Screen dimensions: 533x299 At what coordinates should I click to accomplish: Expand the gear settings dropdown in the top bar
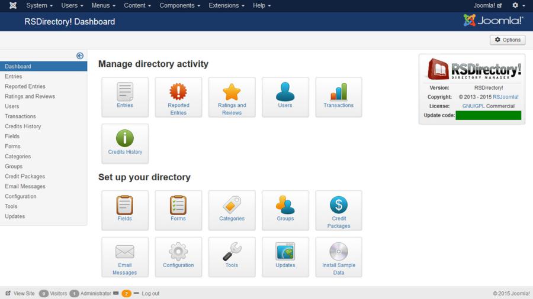(x=518, y=5)
